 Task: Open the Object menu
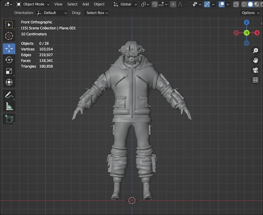tap(99, 4)
